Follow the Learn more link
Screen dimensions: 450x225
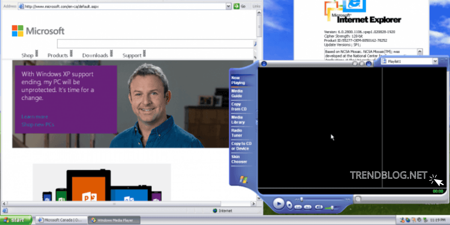pos(35,117)
